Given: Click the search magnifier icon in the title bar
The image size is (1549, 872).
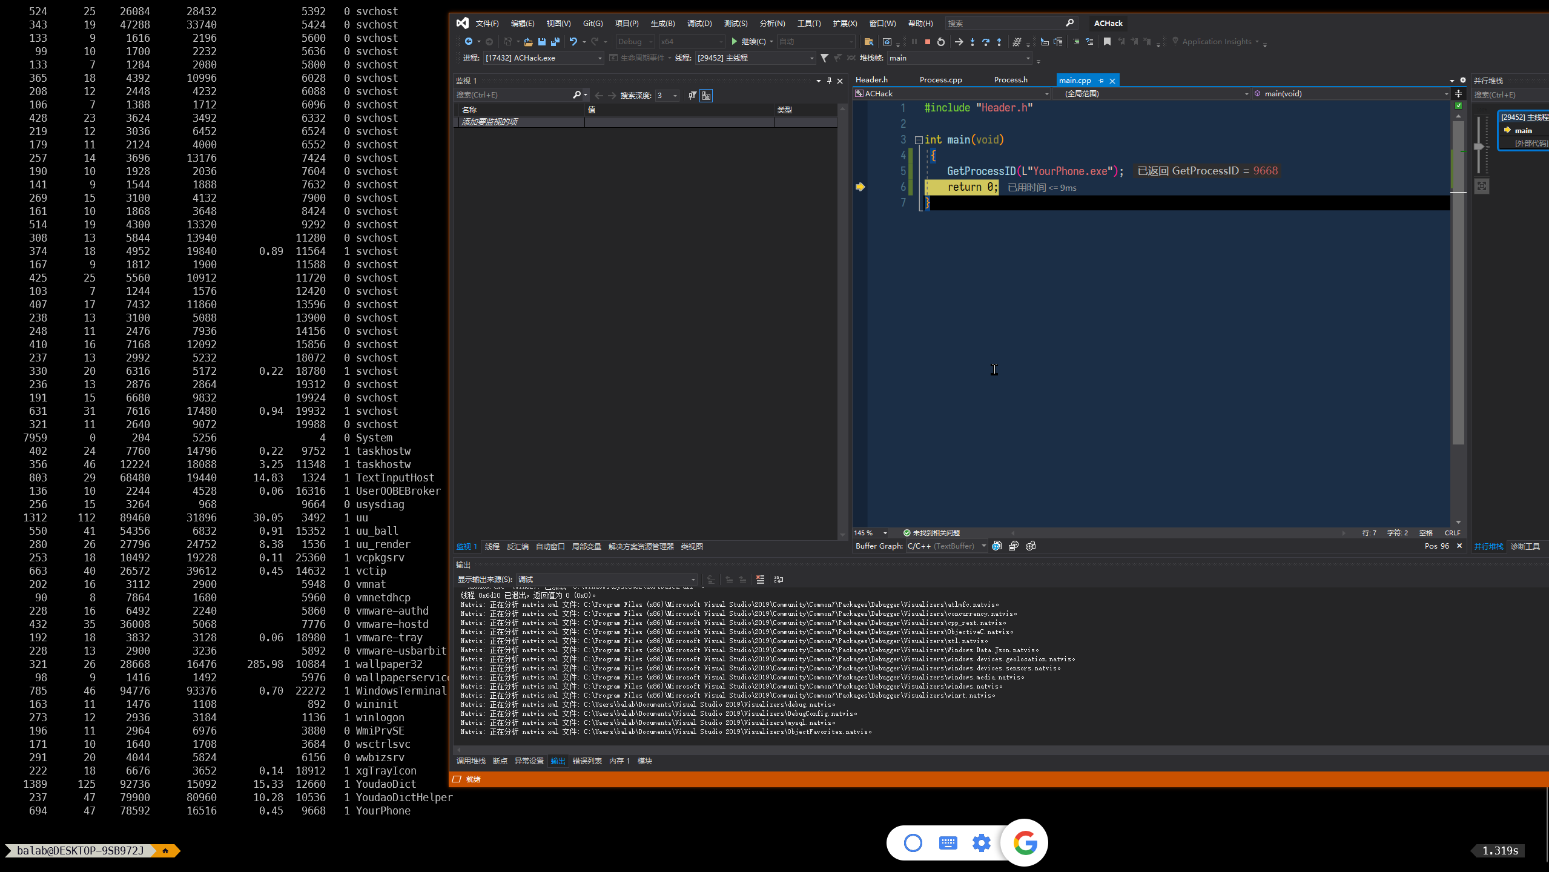Looking at the screenshot, I should [x=1069, y=23].
